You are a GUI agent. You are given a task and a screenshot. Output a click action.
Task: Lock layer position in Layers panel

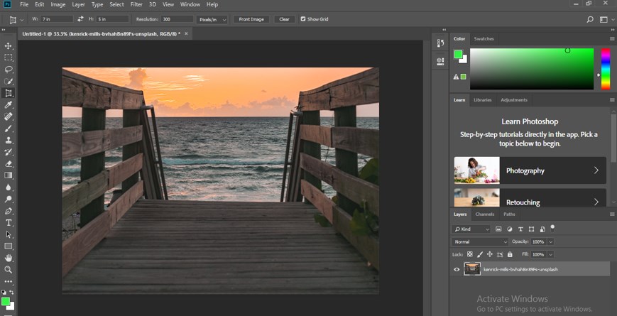coord(490,254)
